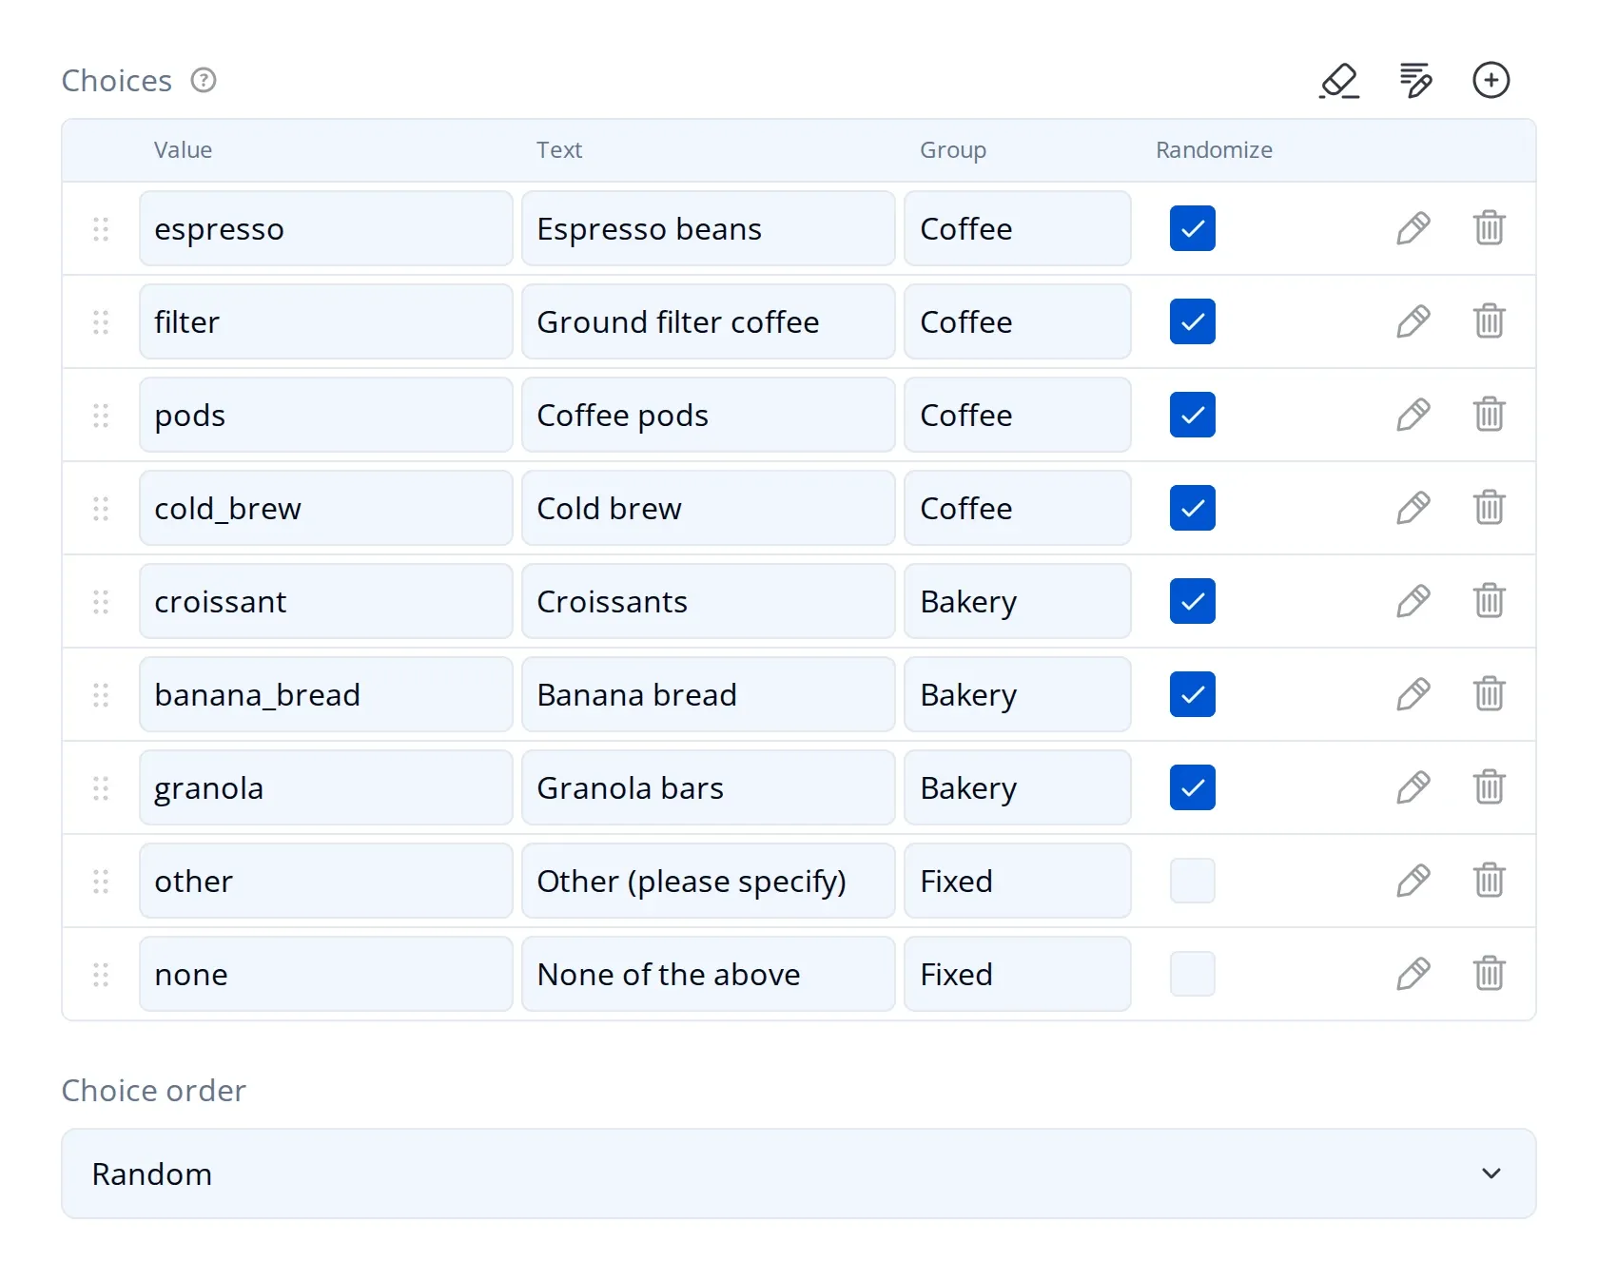Click the Other (please specify) text field
Screen dimensions: 1598x1280
pyautogui.click(x=709, y=881)
